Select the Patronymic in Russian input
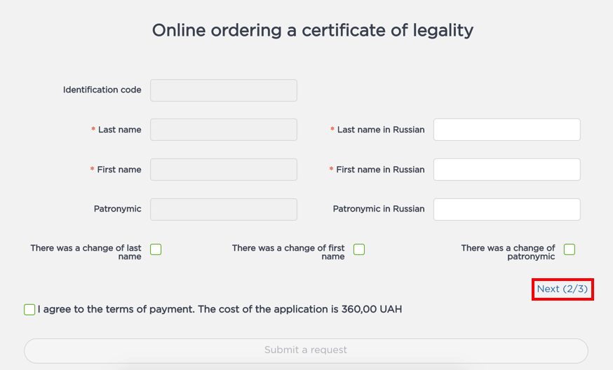 506,210
